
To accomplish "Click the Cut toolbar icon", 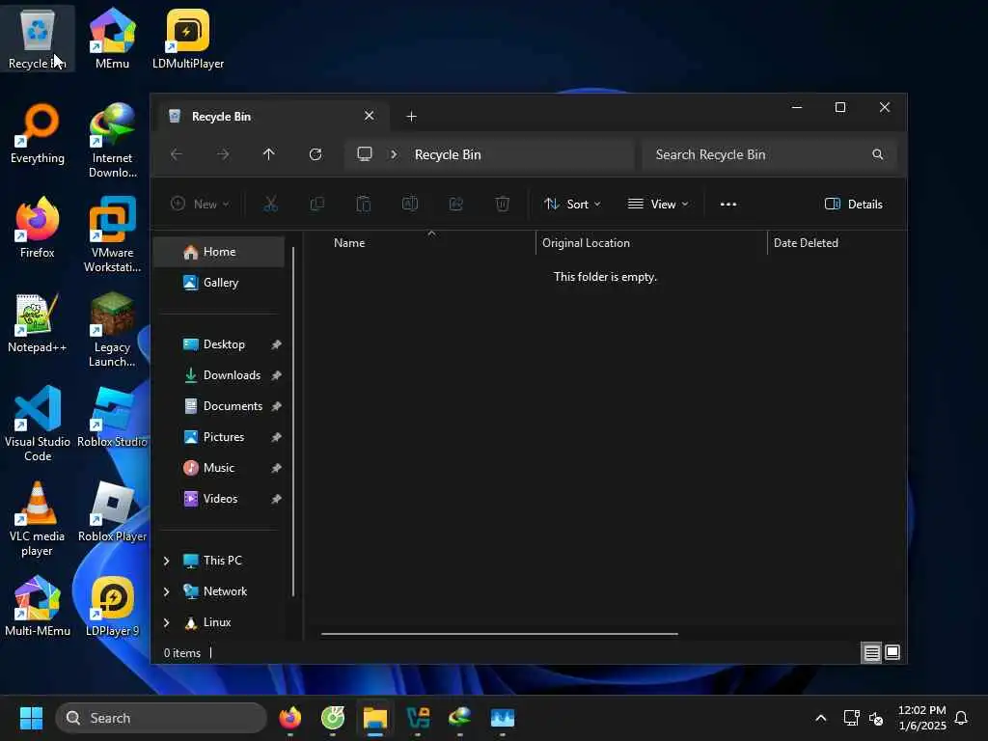I will click(270, 205).
